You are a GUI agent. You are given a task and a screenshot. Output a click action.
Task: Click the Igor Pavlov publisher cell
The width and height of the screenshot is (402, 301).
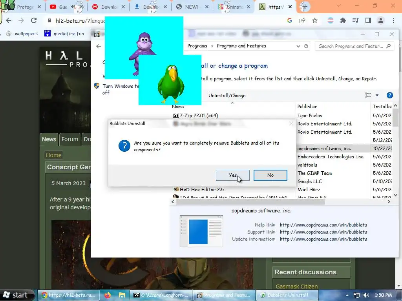click(310, 116)
